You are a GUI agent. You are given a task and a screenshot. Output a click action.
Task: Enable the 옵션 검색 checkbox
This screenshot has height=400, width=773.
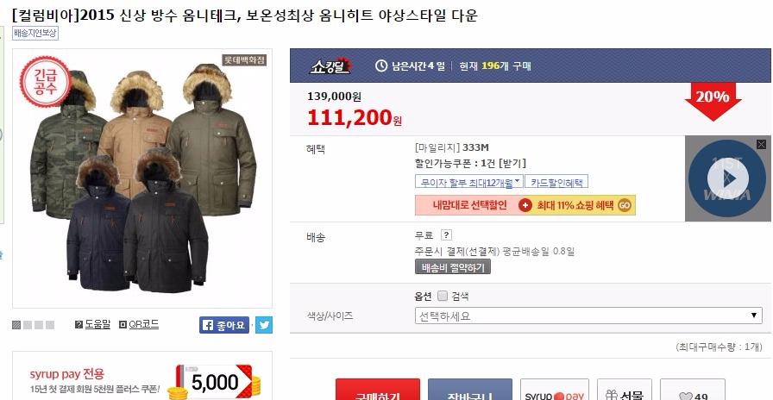pos(443,296)
